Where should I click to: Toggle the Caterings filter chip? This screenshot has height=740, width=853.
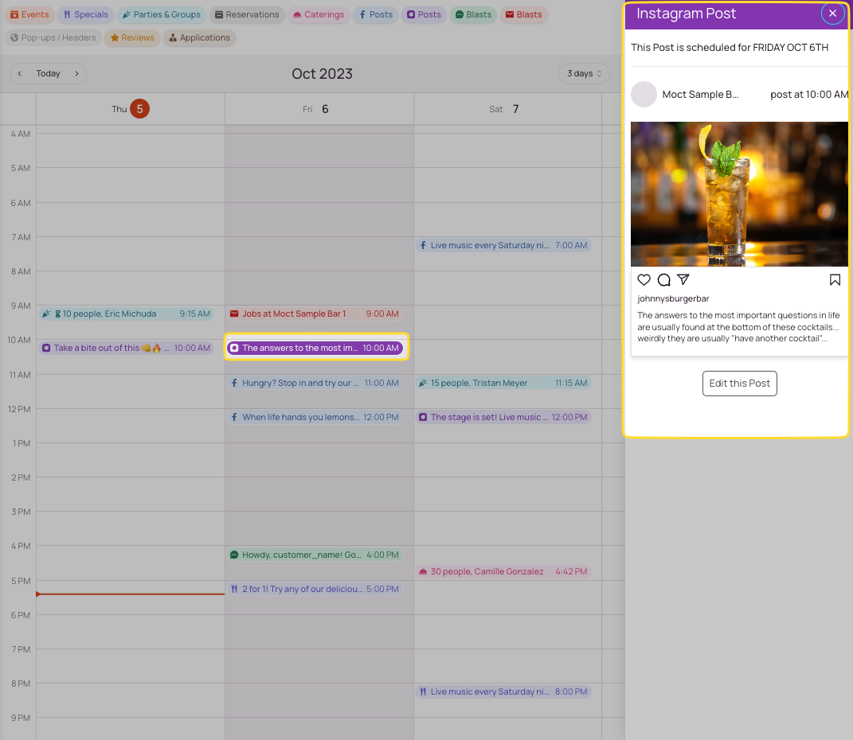click(x=319, y=14)
